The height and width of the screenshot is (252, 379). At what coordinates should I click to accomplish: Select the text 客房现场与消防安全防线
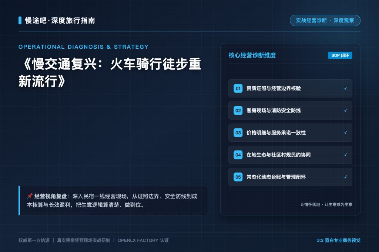click(274, 111)
